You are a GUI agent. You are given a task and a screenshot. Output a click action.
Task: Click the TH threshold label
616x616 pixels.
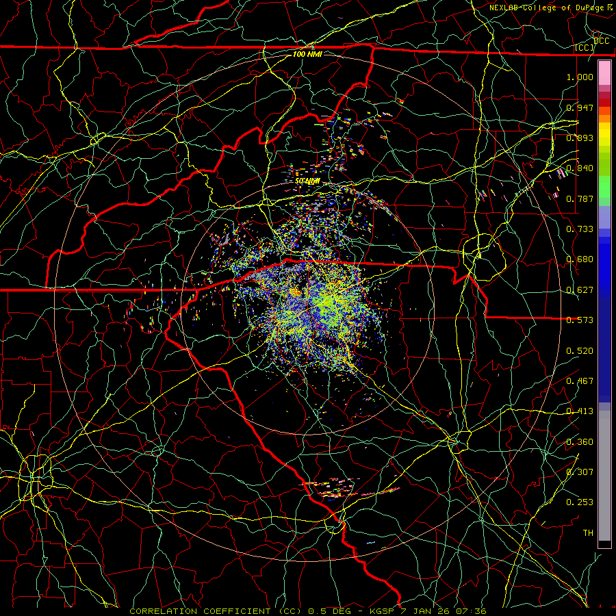click(x=588, y=533)
